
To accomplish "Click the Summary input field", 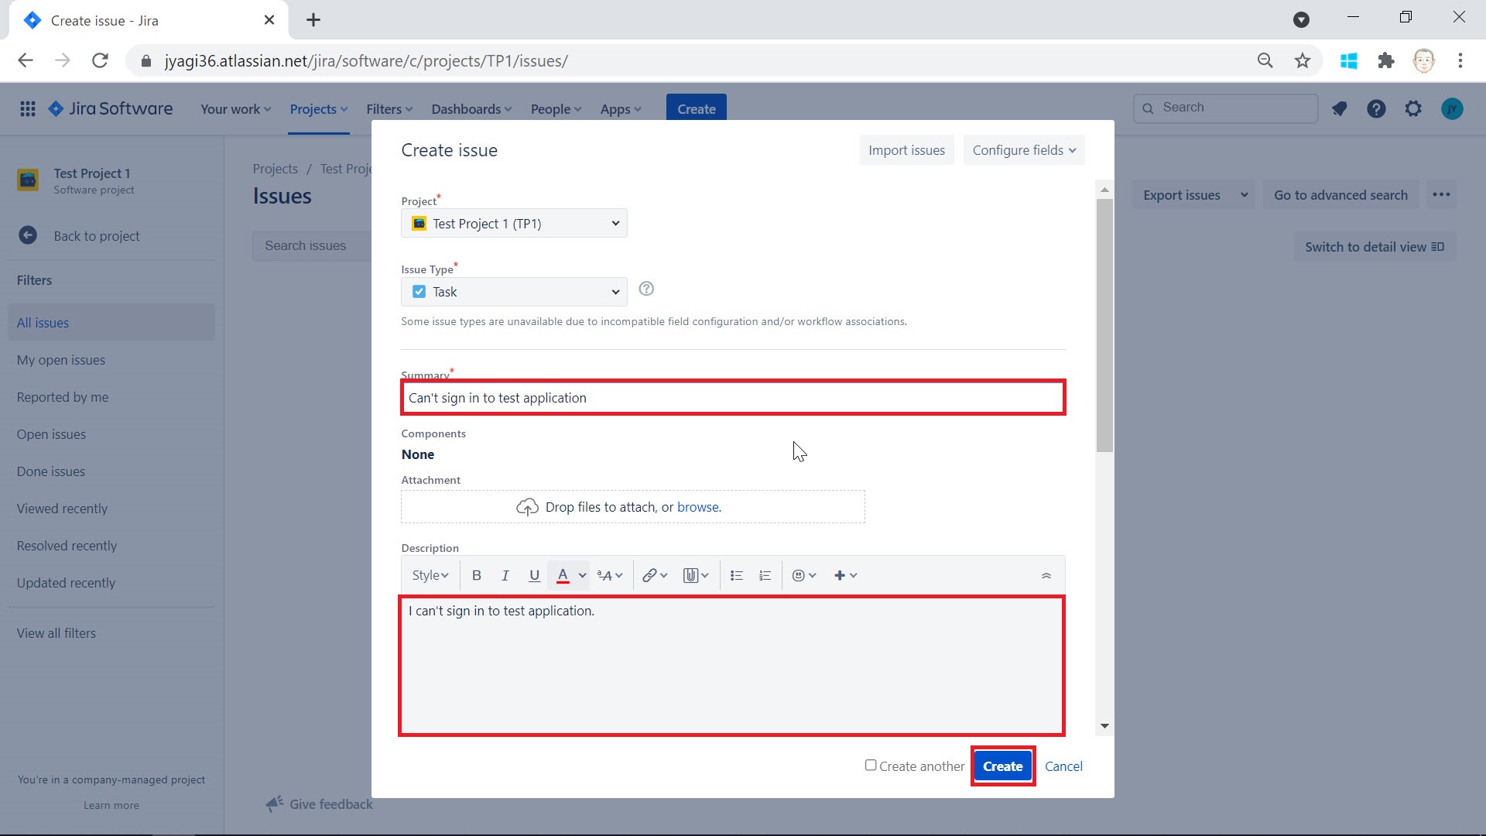I will tap(731, 397).
